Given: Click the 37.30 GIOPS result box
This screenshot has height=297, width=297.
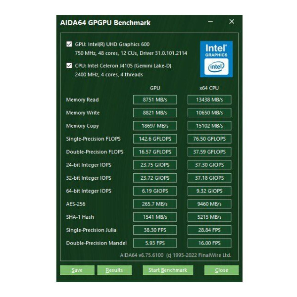Looking at the screenshot, I should [209, 165].
